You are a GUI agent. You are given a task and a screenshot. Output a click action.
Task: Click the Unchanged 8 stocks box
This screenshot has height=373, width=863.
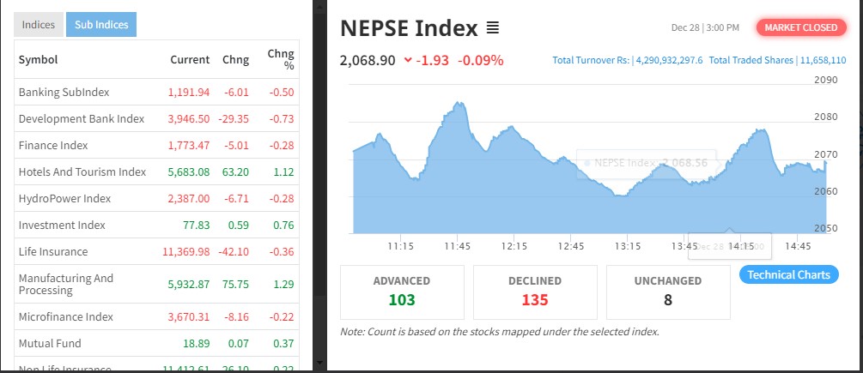(x=667, y=292)
